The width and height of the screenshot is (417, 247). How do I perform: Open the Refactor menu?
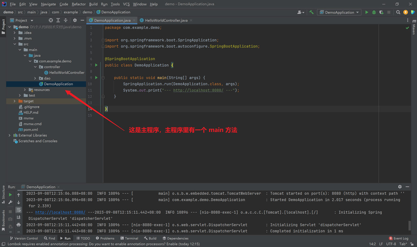coord(79,4)
